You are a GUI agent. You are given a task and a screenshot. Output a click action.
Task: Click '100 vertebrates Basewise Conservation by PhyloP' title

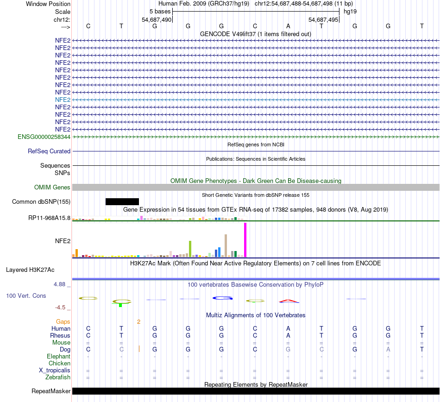pos(256,284)
